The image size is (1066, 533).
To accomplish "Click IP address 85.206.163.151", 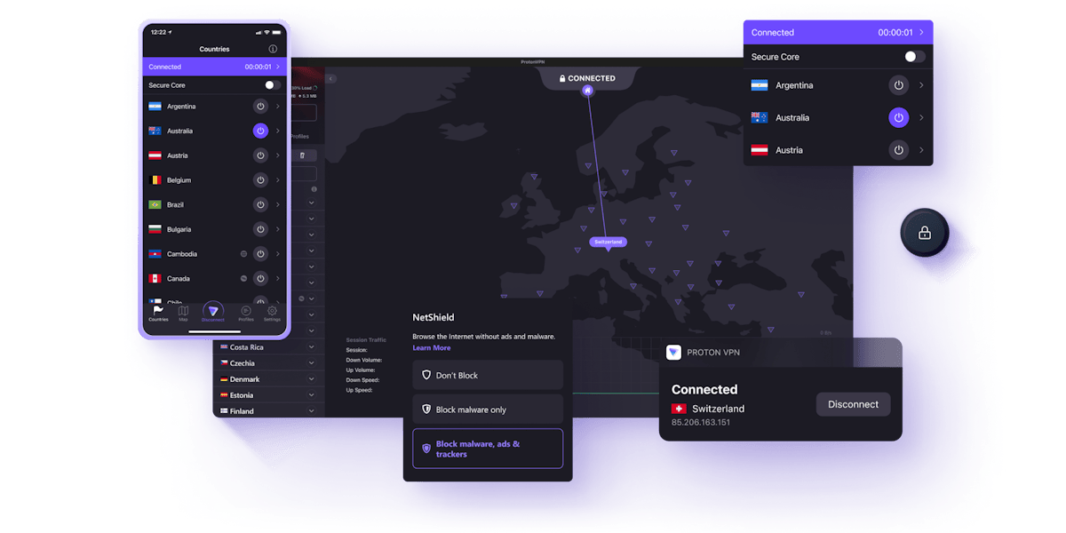I will pyautogui.click(x=701, y=423).
